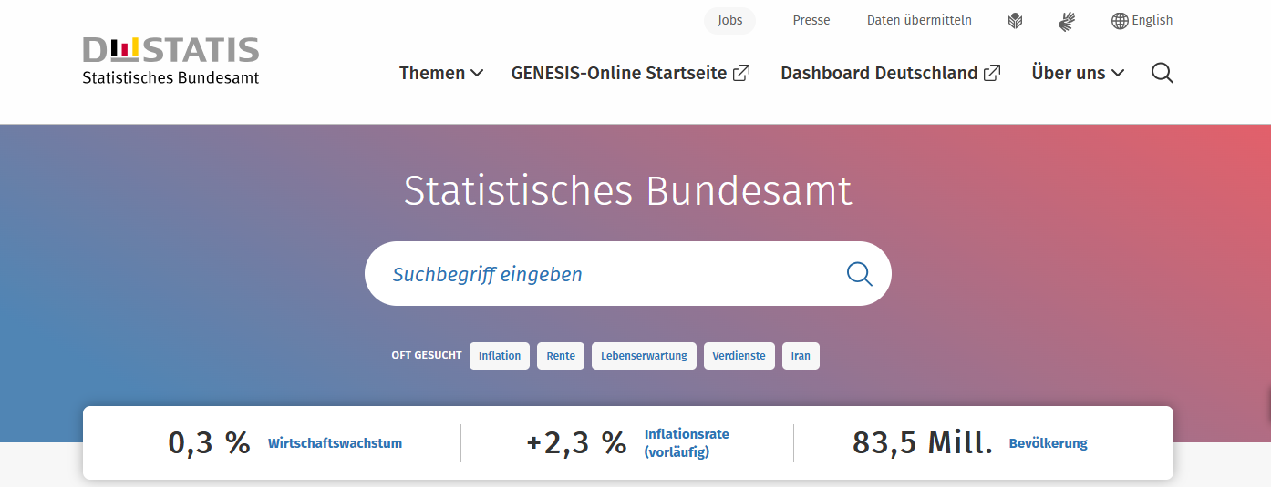
Task: Open the easy language (Leichte Sprache) icon
Action: 1015,21
